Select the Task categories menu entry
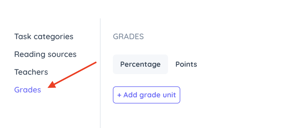 (44, 36)
